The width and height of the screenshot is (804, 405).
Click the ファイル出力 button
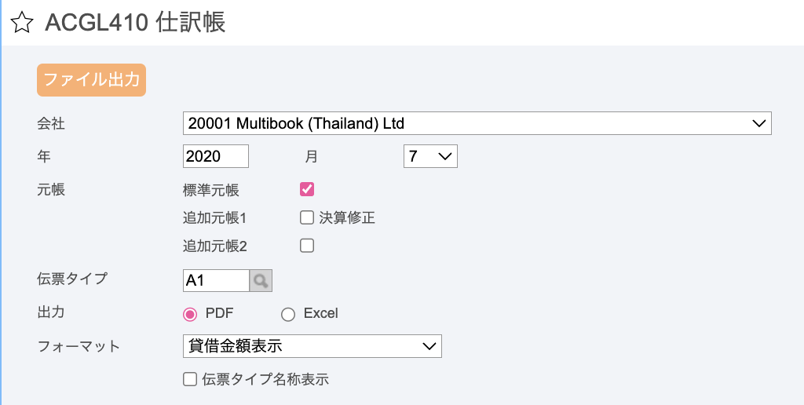click(x=91, y=80)
